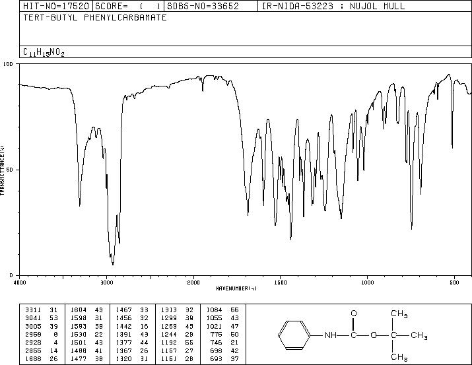Click peak table value 1367

pyautogui.click(x=123, y=350)
